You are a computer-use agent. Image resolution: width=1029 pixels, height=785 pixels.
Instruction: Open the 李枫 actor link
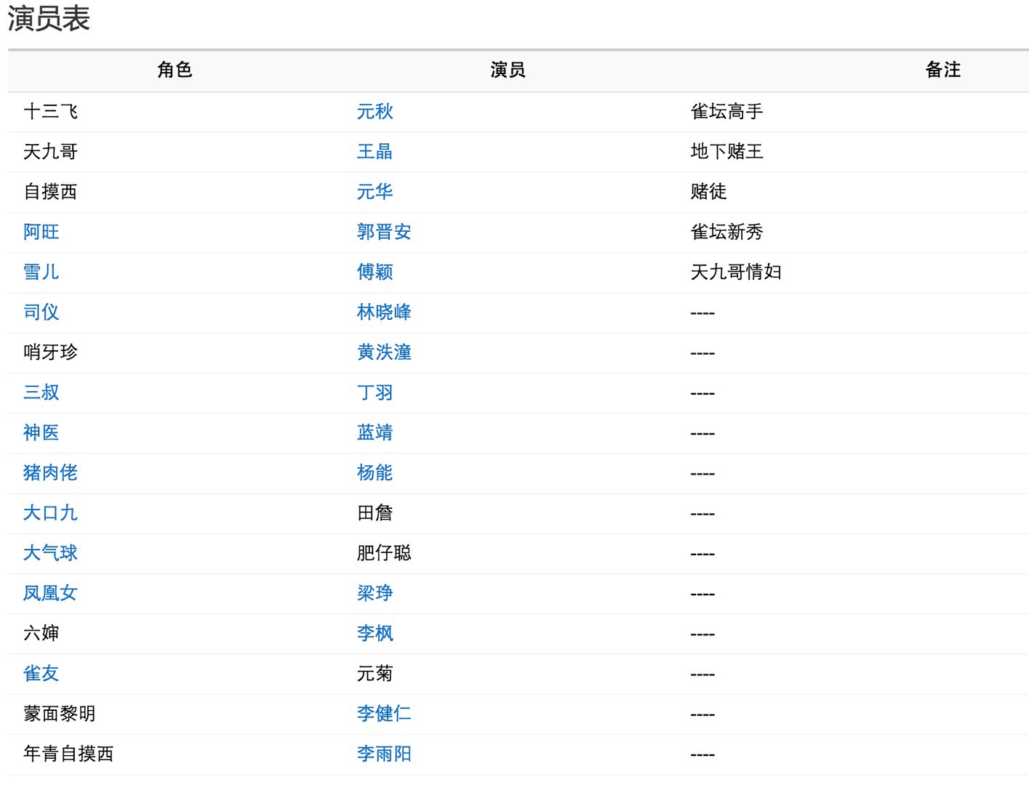[375, 633]
